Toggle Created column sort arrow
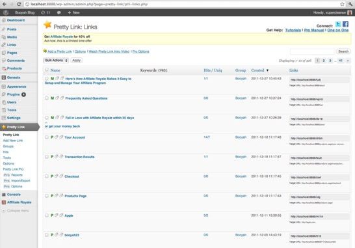 click(x=267, y=70)
